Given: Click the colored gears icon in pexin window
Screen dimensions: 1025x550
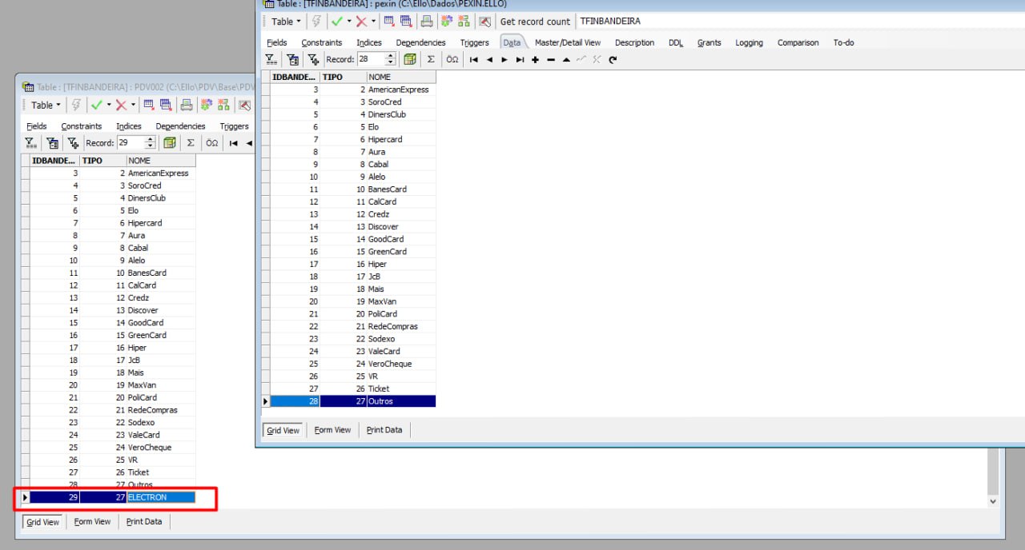Looking at the screenshot, I should pyautogui.click(x=447, y=22).
